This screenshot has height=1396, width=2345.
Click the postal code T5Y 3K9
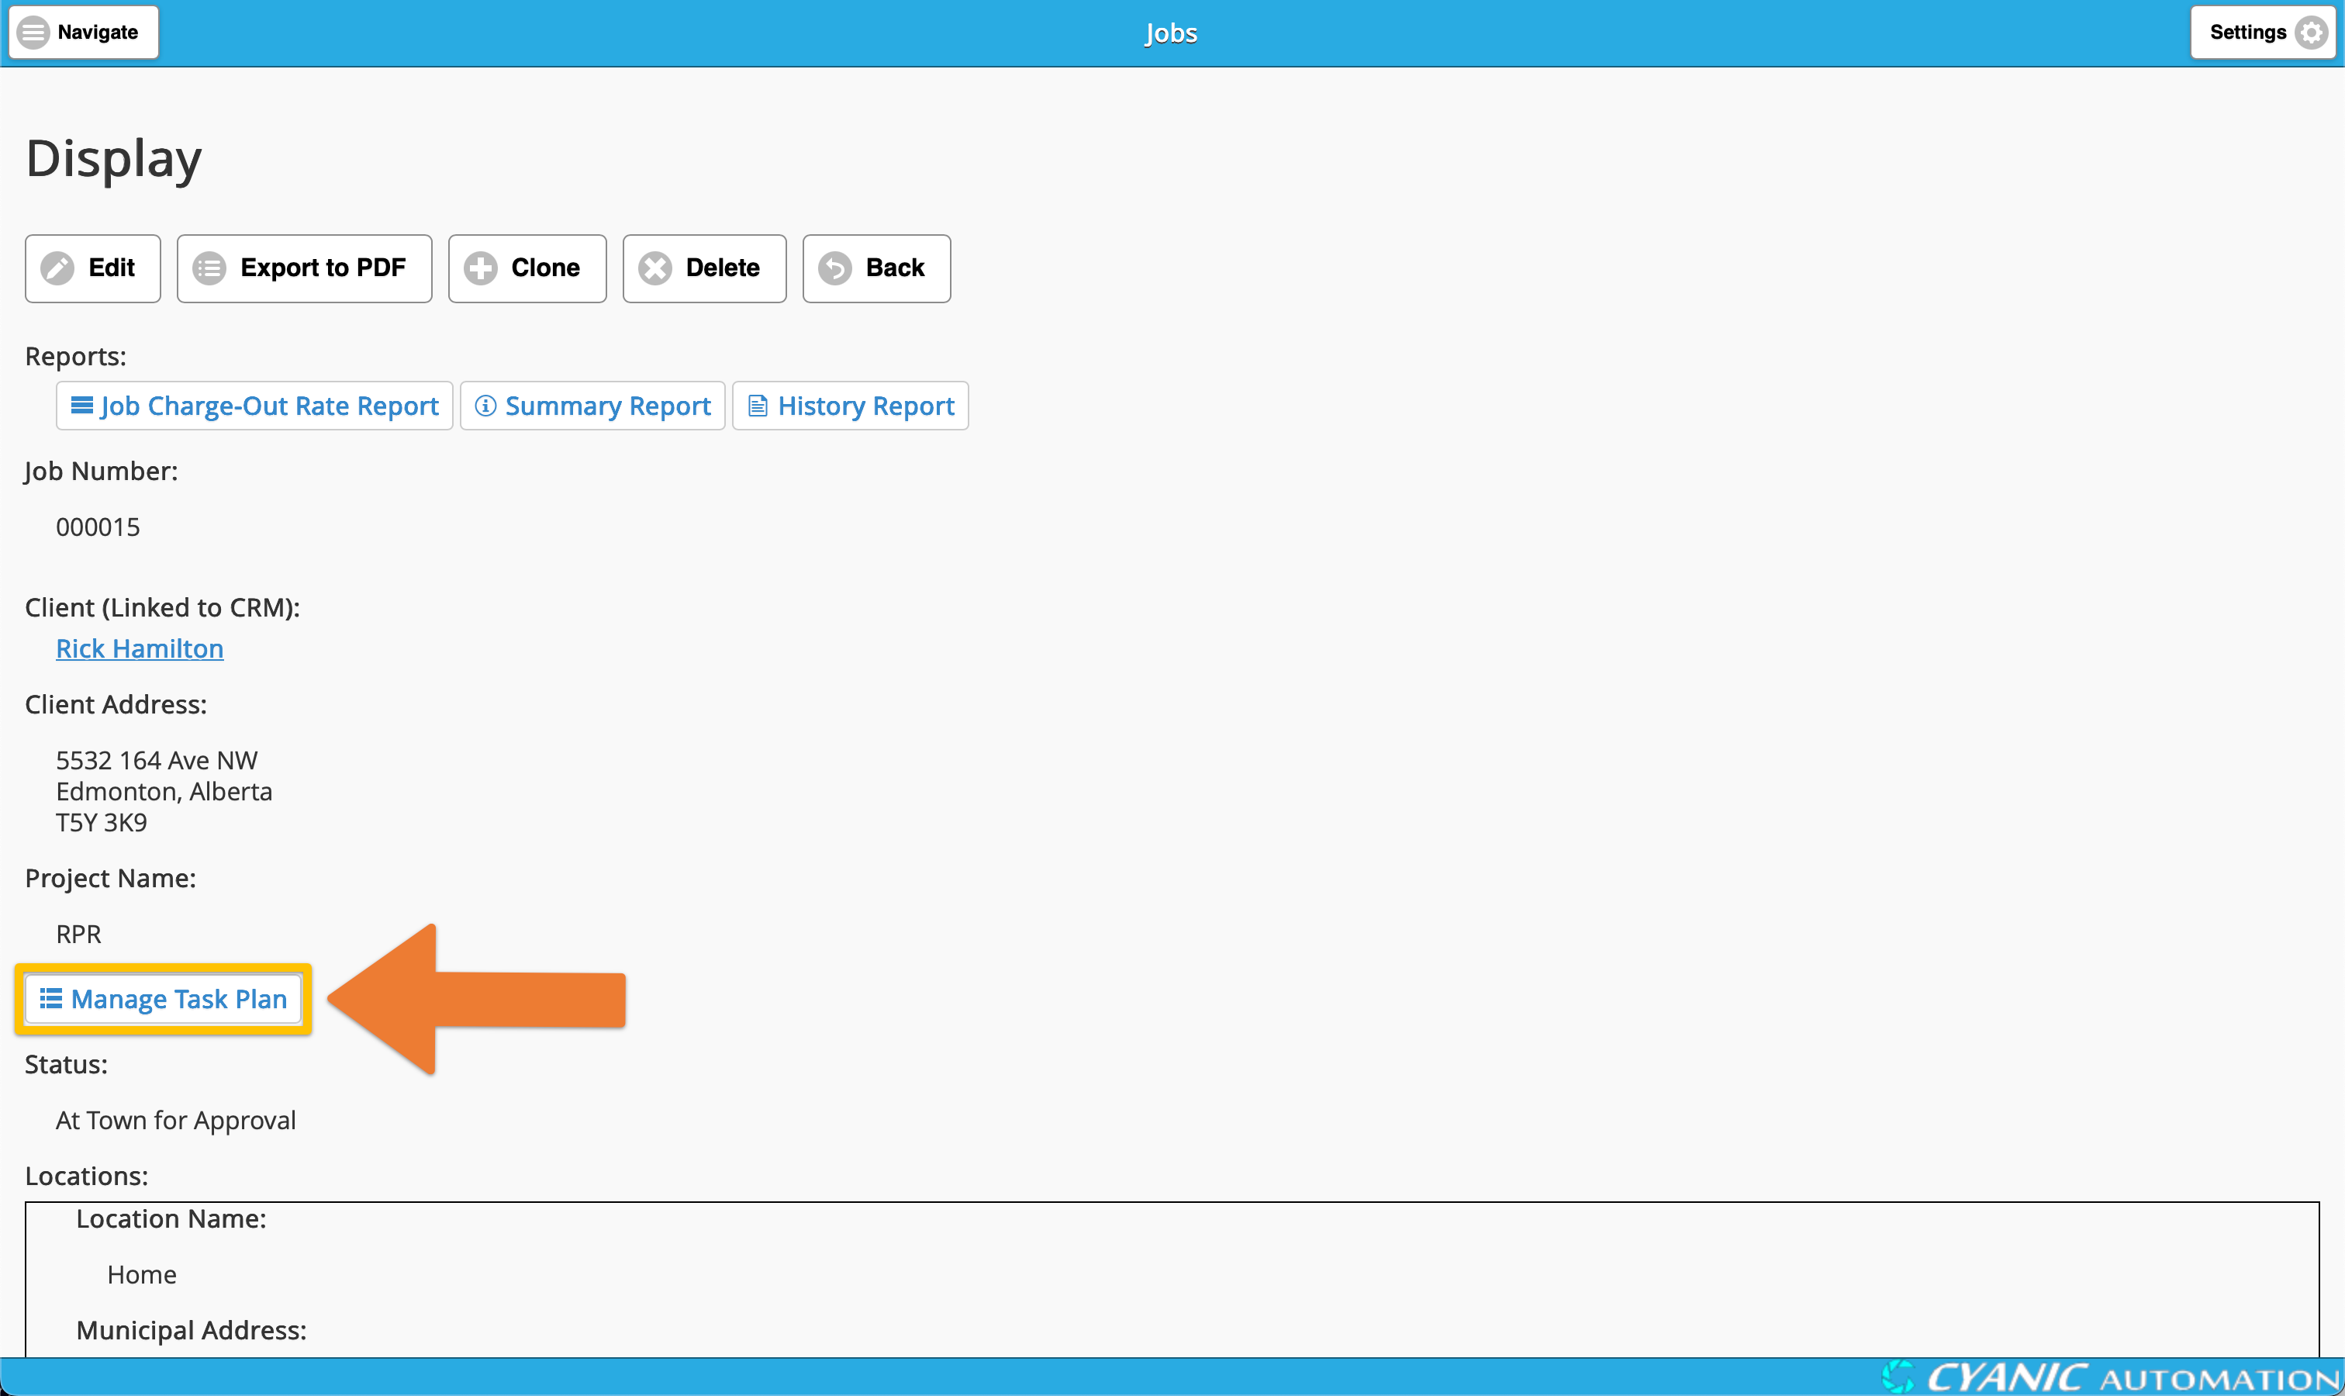pyautogui.click(x=102, y=822)
